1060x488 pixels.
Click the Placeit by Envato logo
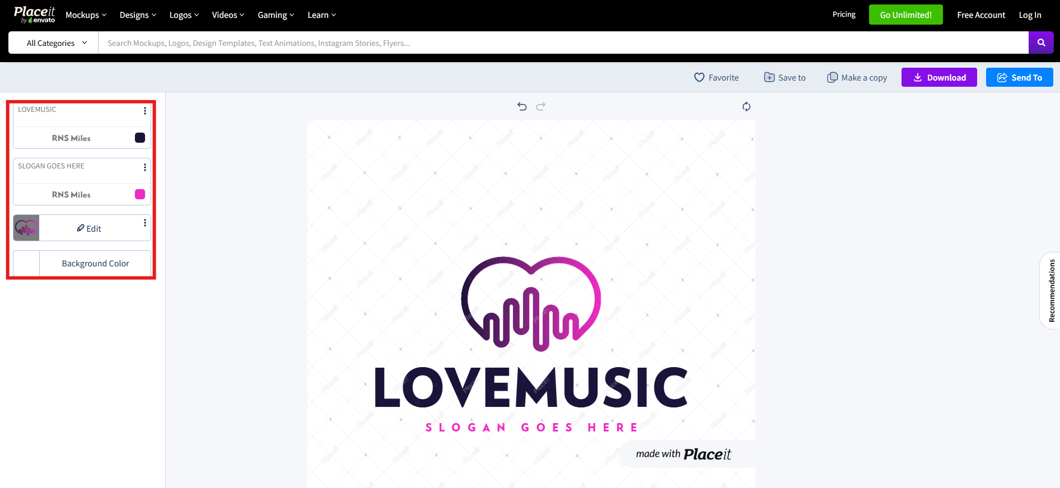tap(34, 15)
